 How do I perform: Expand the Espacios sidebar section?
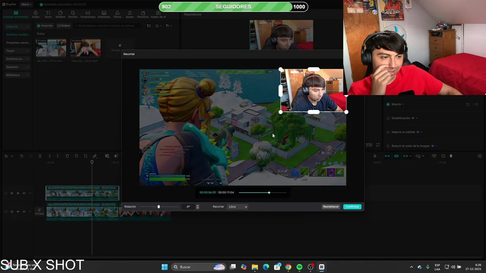(x=17, y=67)
